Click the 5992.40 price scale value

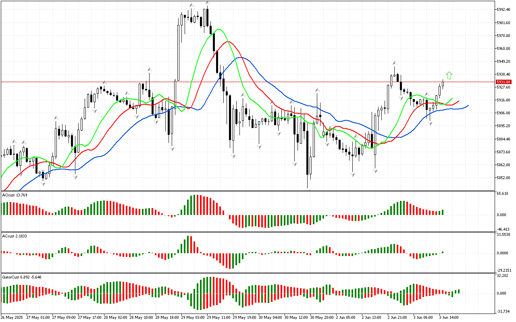pyautogui.click(x=504, y=10)
